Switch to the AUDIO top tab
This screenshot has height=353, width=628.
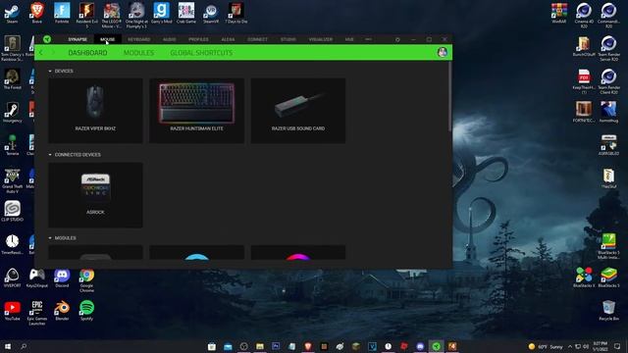point(170,39)
